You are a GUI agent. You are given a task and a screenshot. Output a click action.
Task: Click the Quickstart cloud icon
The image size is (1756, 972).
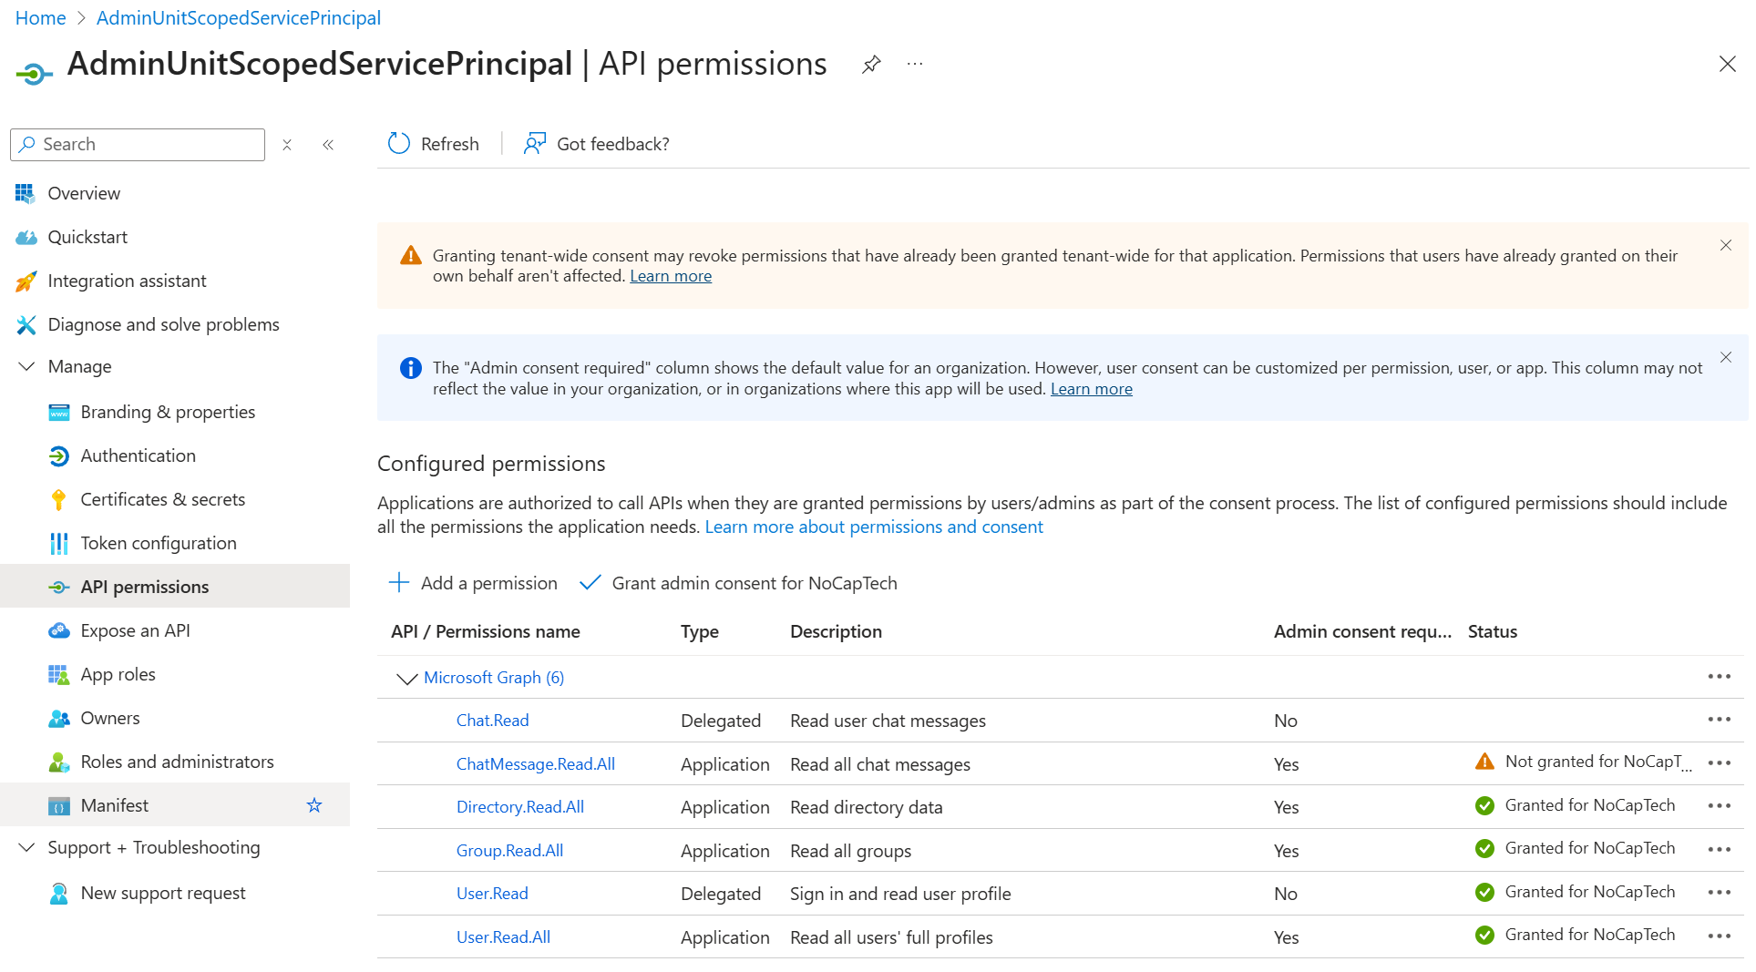(x=26, y=237)
